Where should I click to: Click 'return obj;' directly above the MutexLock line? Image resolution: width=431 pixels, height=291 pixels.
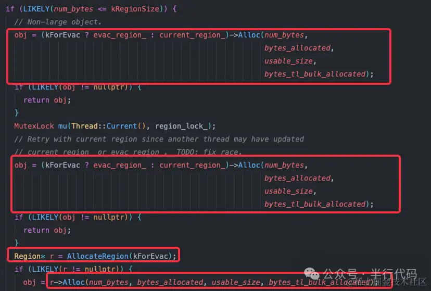click(x=47, y=100)
